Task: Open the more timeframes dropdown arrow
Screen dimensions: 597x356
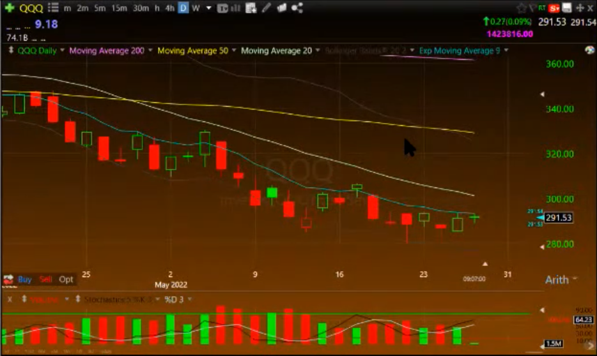Action: [208, 8]
